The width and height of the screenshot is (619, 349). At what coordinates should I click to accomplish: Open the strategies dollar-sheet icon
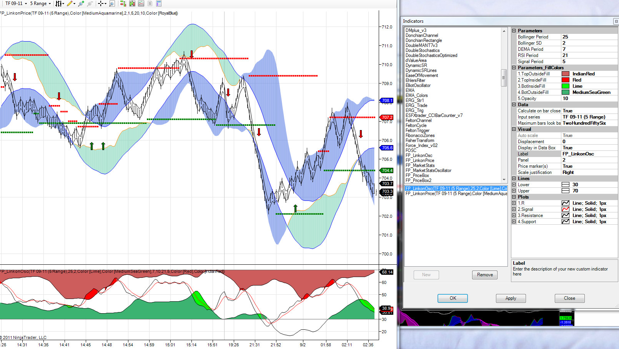[150, 3]
